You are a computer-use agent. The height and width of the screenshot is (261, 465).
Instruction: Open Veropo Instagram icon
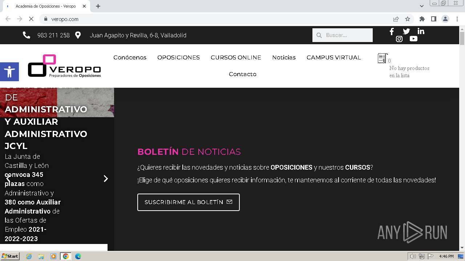(399, 39)
